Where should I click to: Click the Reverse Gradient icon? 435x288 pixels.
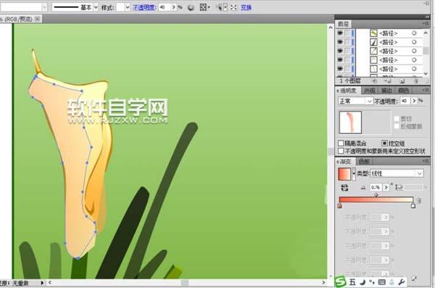[x=344, y=188]
